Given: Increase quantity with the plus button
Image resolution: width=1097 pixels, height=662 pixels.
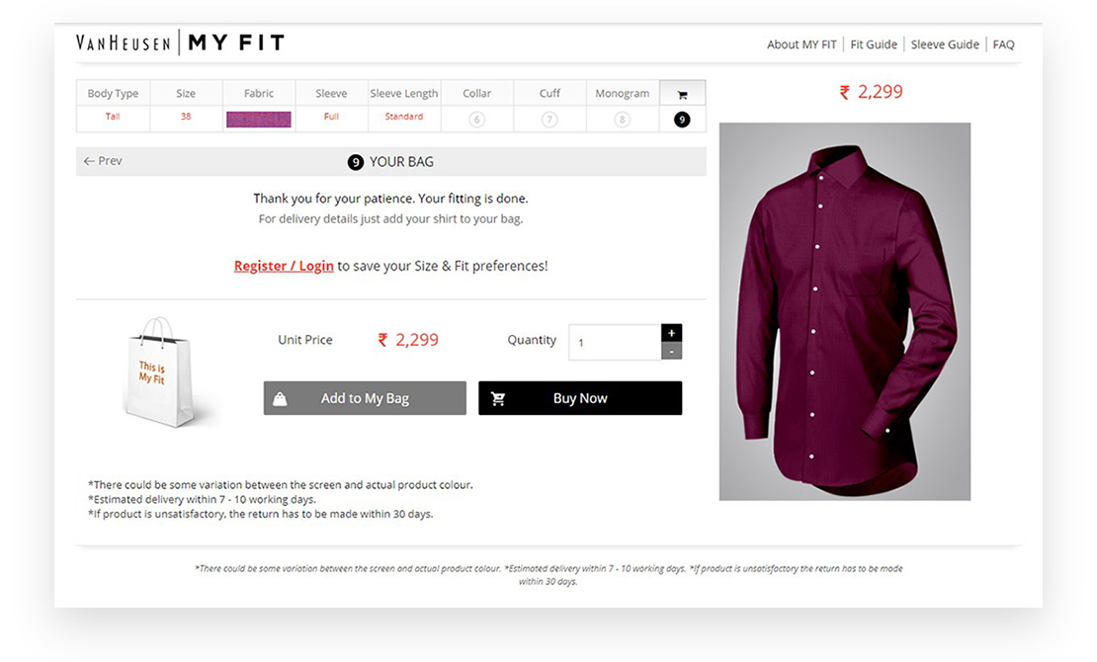Looking at the screenshot, I should point(671,333).
